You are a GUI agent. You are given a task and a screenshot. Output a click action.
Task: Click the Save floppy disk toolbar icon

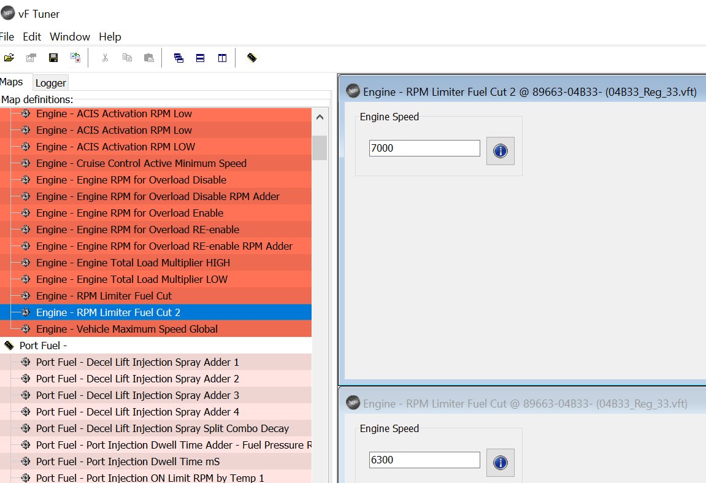[x=53, y=58]
